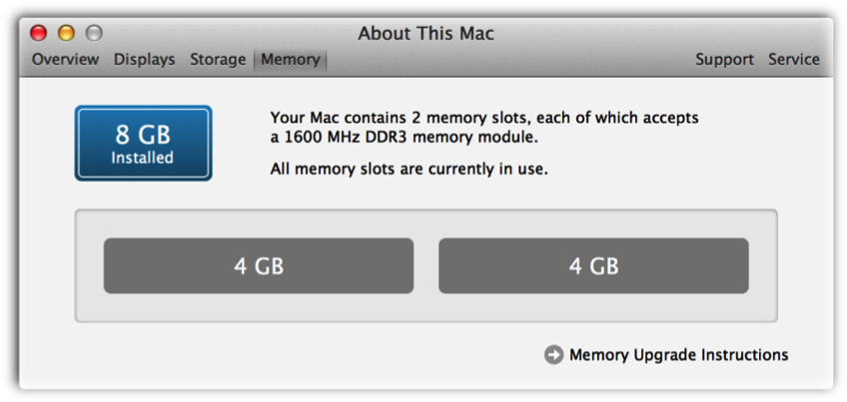Select the Memory tab
The width and height of the screenshot is (847, 402).
291,60
